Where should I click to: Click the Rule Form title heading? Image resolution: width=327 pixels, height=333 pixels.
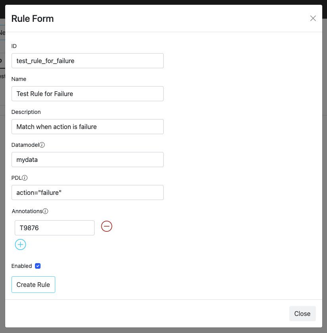click(32, 18)
